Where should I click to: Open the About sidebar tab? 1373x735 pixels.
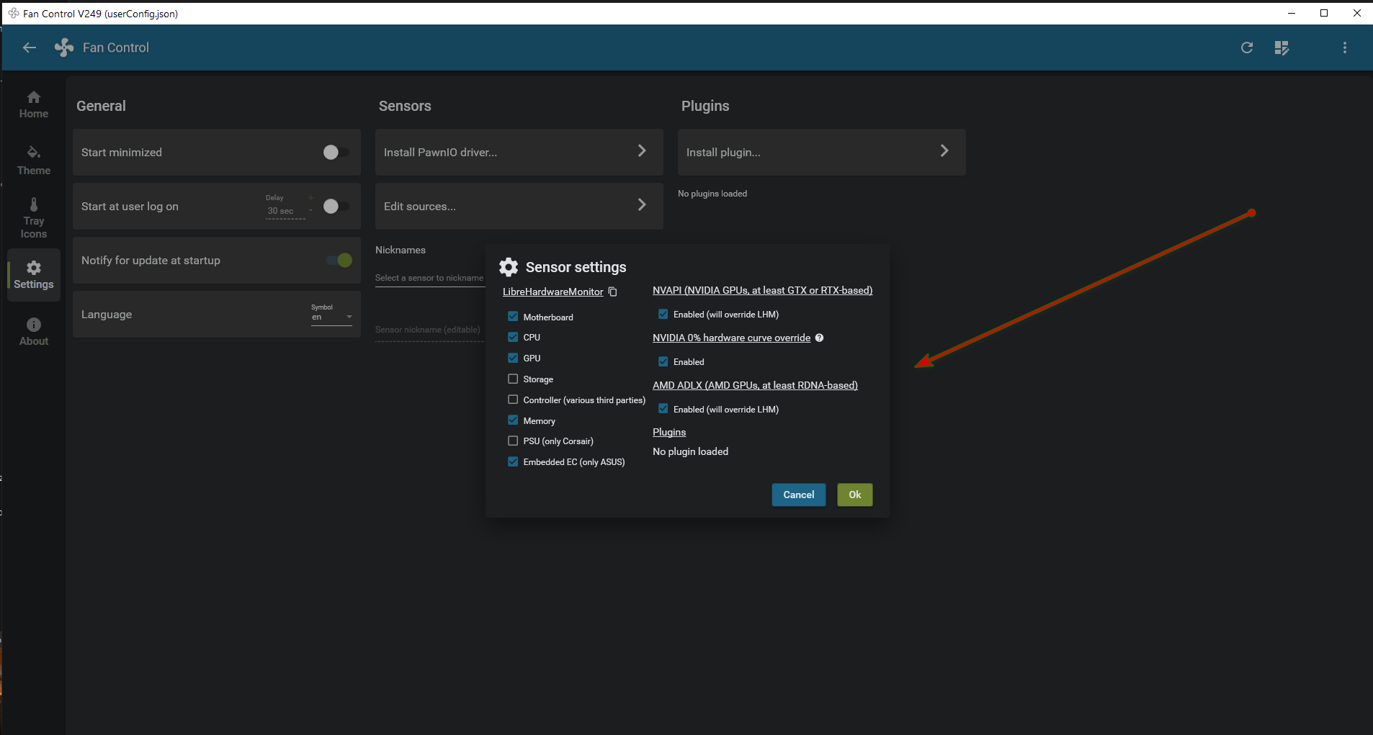point(34,331)
